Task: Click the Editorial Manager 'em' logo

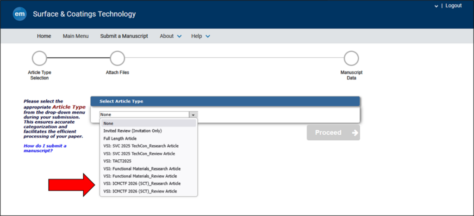Action: (x=20, y=14)
